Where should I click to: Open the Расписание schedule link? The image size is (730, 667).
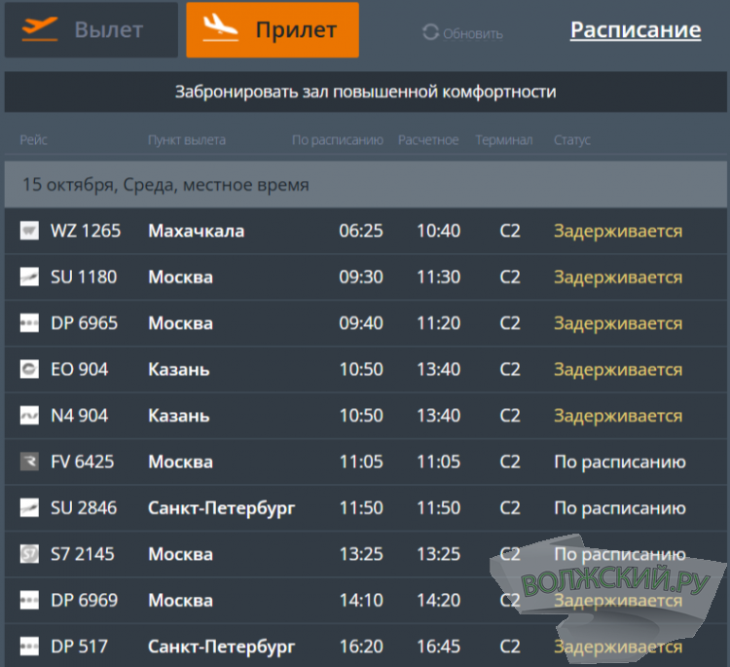(x=635, y=30)
